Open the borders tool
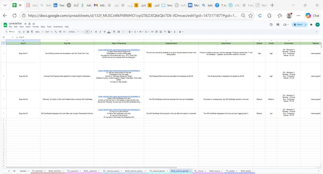The height and width of the screenshot is (174, 323). [x=119, y=32]
